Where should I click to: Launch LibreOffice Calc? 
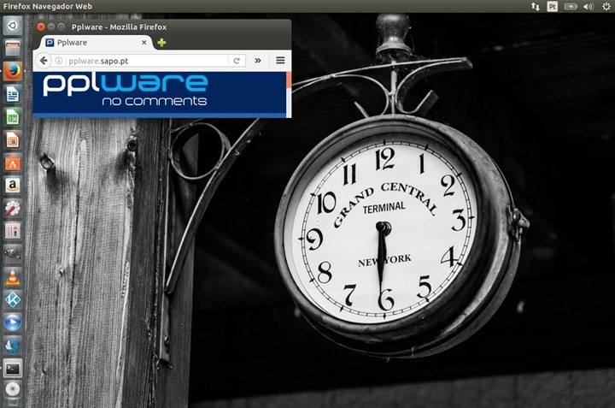[13, 117]
